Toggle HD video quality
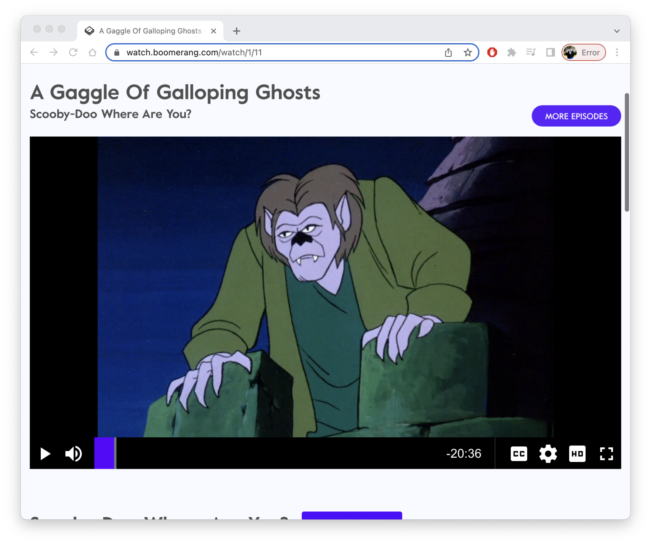Image resolution: width=651 pixels, height=545 pixels. pos(577,454)
